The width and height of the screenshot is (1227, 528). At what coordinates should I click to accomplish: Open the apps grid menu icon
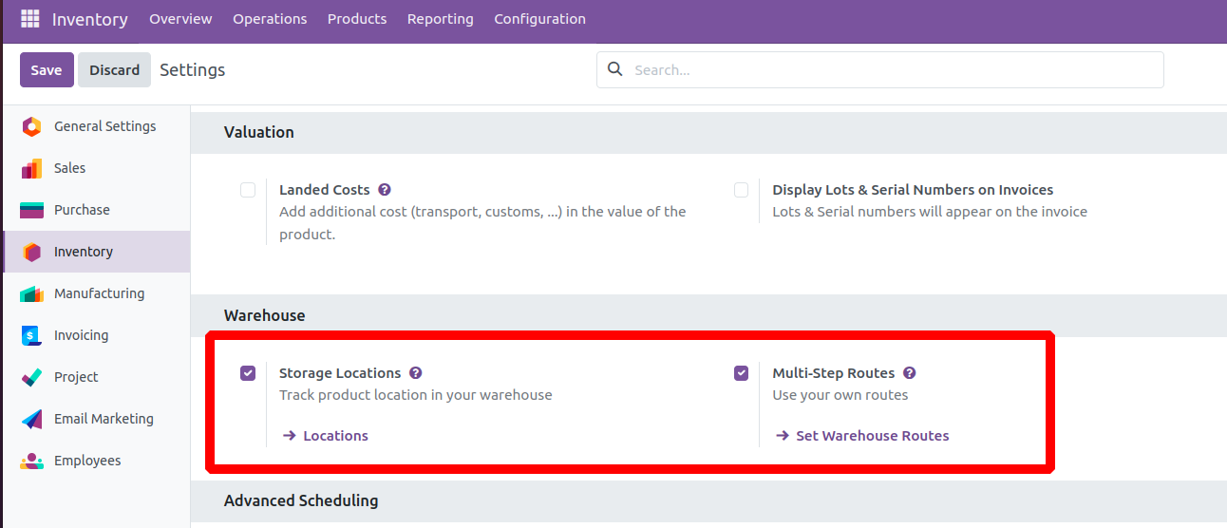30,19
